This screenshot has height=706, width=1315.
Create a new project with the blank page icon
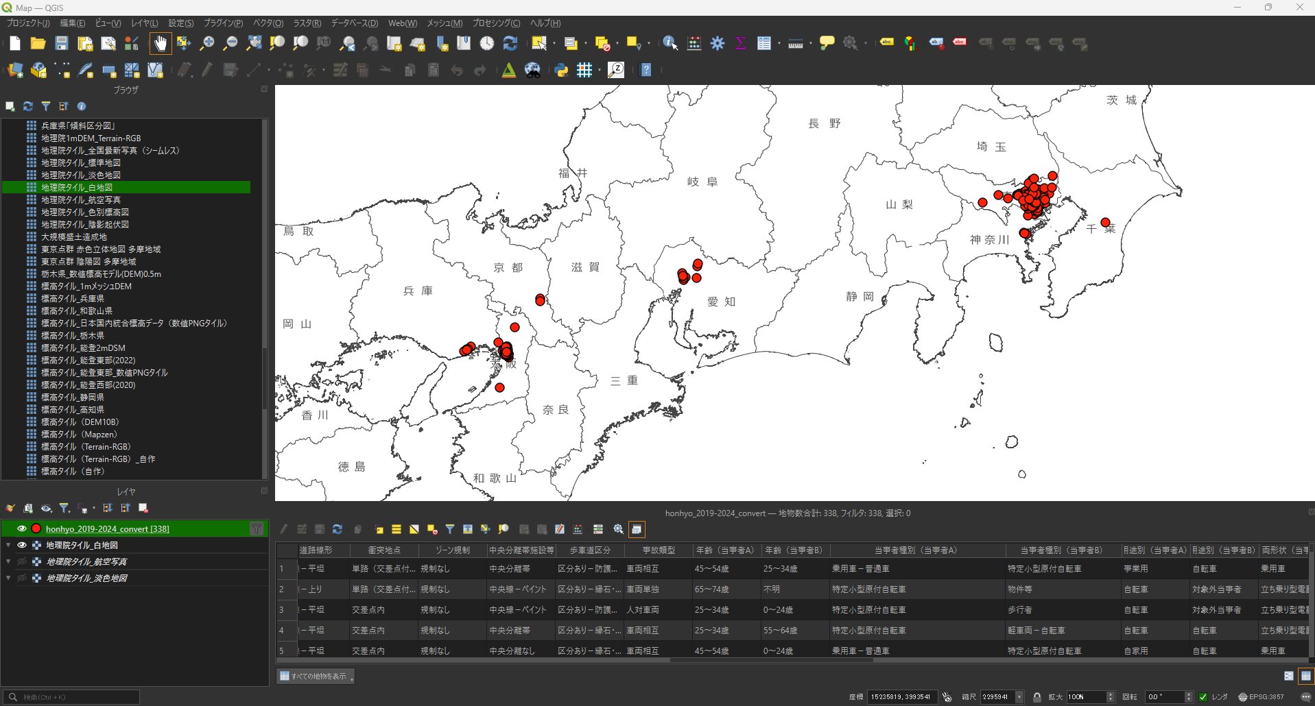tap(15, 44)
